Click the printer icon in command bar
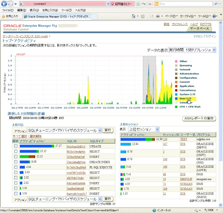Image resolution: width=223 pixels, height=213 pixels. point(157,16)
